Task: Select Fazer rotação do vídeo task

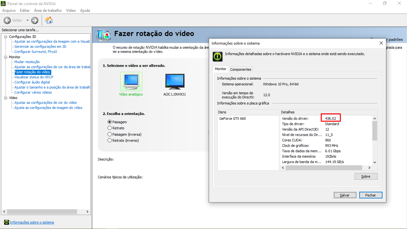Action: click(x=32, y=72)
